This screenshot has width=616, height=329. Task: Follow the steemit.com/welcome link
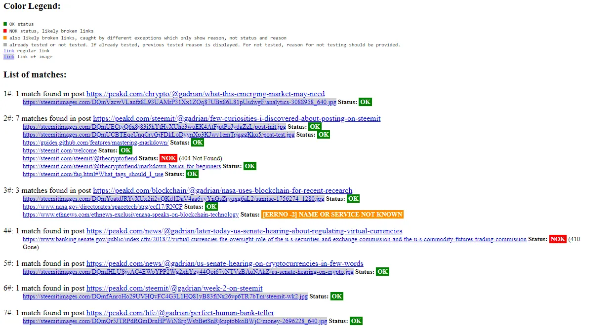pos(60,150)
